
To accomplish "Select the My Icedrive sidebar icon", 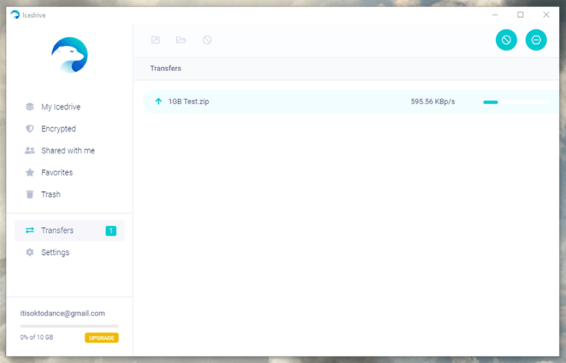I will coord(29,106).
